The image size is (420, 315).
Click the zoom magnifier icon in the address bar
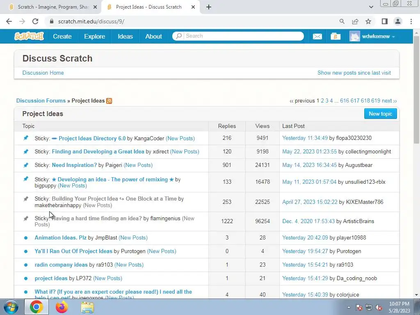coord(342,21)
